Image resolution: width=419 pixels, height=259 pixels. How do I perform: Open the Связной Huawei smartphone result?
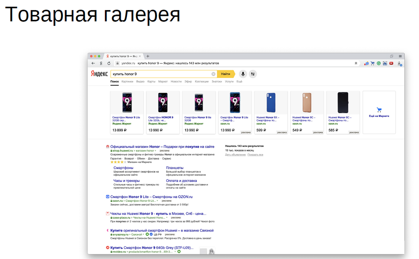[x=162, y=230]
